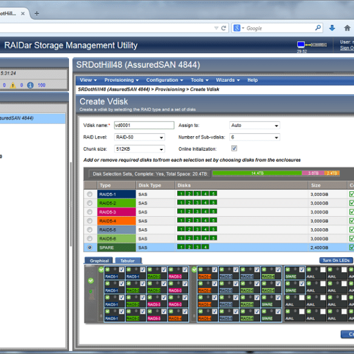Screen dimensions: 354x354
Task: Click disk 2 icon in the RAID5-3 row
Action: point(189,211)
